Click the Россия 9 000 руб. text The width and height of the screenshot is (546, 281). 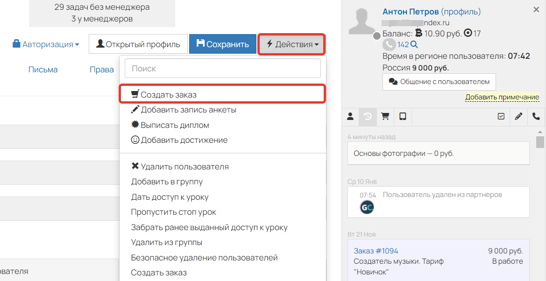pos(416,68)
